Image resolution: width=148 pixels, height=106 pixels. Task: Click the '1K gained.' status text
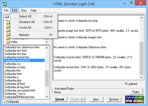click(131, 84)
